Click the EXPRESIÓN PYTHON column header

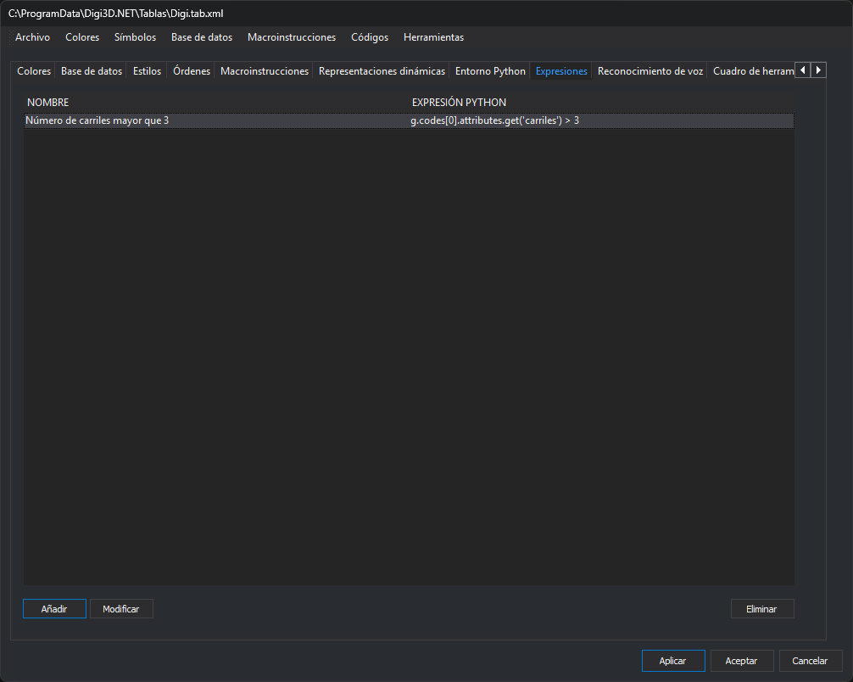pos(459,103)
